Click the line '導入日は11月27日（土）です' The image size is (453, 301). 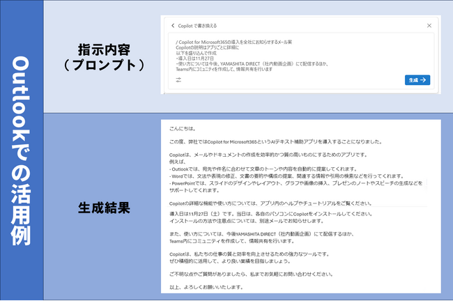(271, 214)
